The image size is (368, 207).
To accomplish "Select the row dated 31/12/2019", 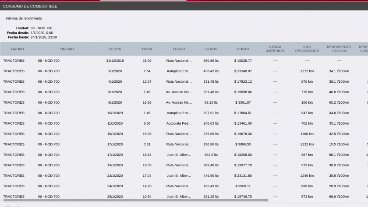I will pos(115,60).
